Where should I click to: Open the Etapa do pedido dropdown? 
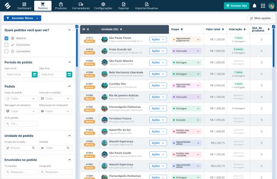[21, 99]
